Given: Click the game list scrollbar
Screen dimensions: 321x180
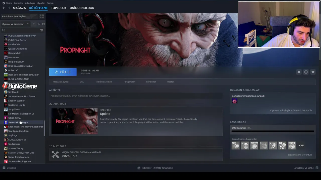Looking at the screenshot, I should click(x=45, y=128).
